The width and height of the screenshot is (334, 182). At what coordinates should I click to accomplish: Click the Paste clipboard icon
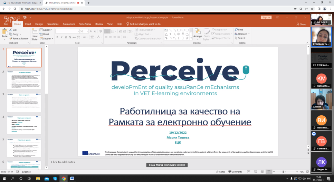coord(5,32)
